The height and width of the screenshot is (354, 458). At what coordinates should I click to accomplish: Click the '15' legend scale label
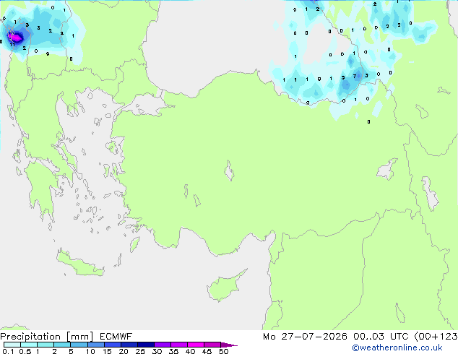107,351
